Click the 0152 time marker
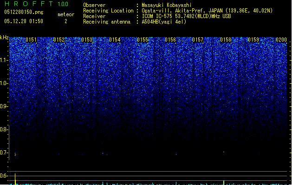This screenshot has height=185, width=292. [x=59, y=40]
